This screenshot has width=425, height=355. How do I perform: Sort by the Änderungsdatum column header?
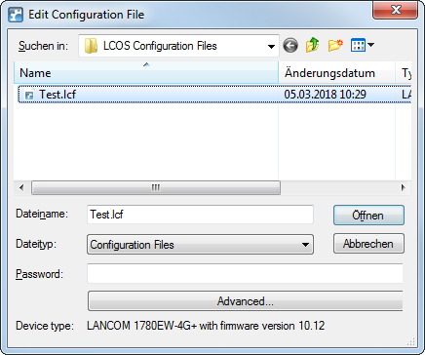click(337, 73)
